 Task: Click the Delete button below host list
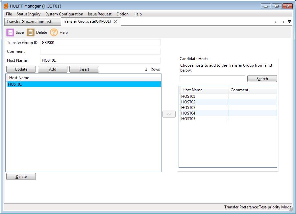(x=21, y=177)
